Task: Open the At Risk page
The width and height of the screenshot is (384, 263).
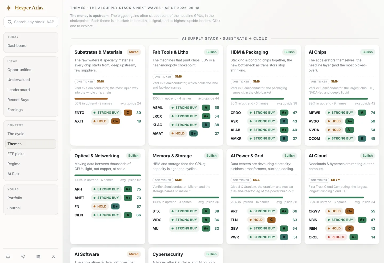Action: pyautogui.click(x=31, y=174)
